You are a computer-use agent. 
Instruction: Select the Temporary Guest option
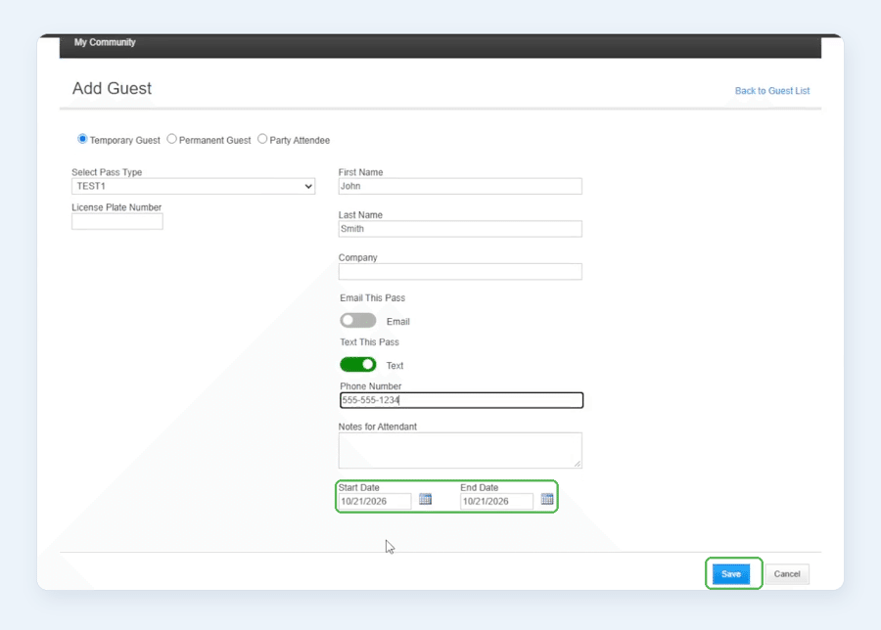click(x=82, y=139)
